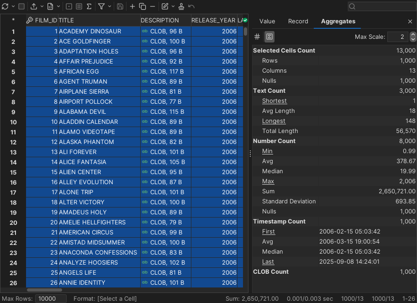
Task: Open the Value tab
Action: pyautogui.click(x=267, y=21)
